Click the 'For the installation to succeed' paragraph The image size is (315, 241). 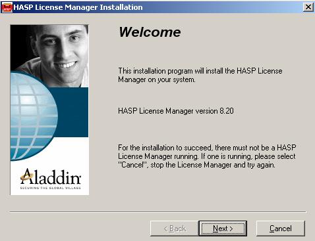(207, 156)
